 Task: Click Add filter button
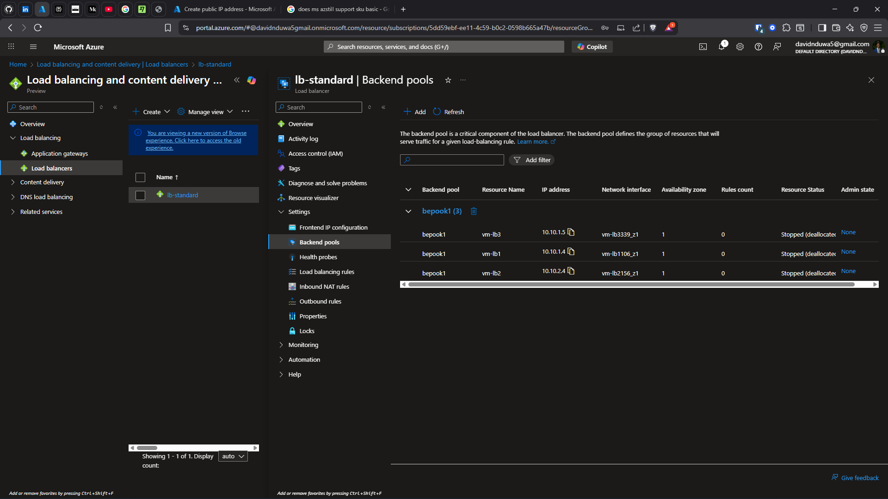(x=532, y=160)
